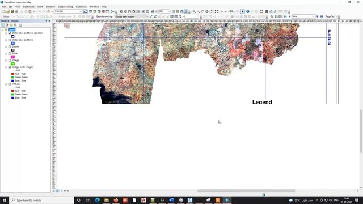
Task: Click List By Selection icon
Action: [15, 25]
